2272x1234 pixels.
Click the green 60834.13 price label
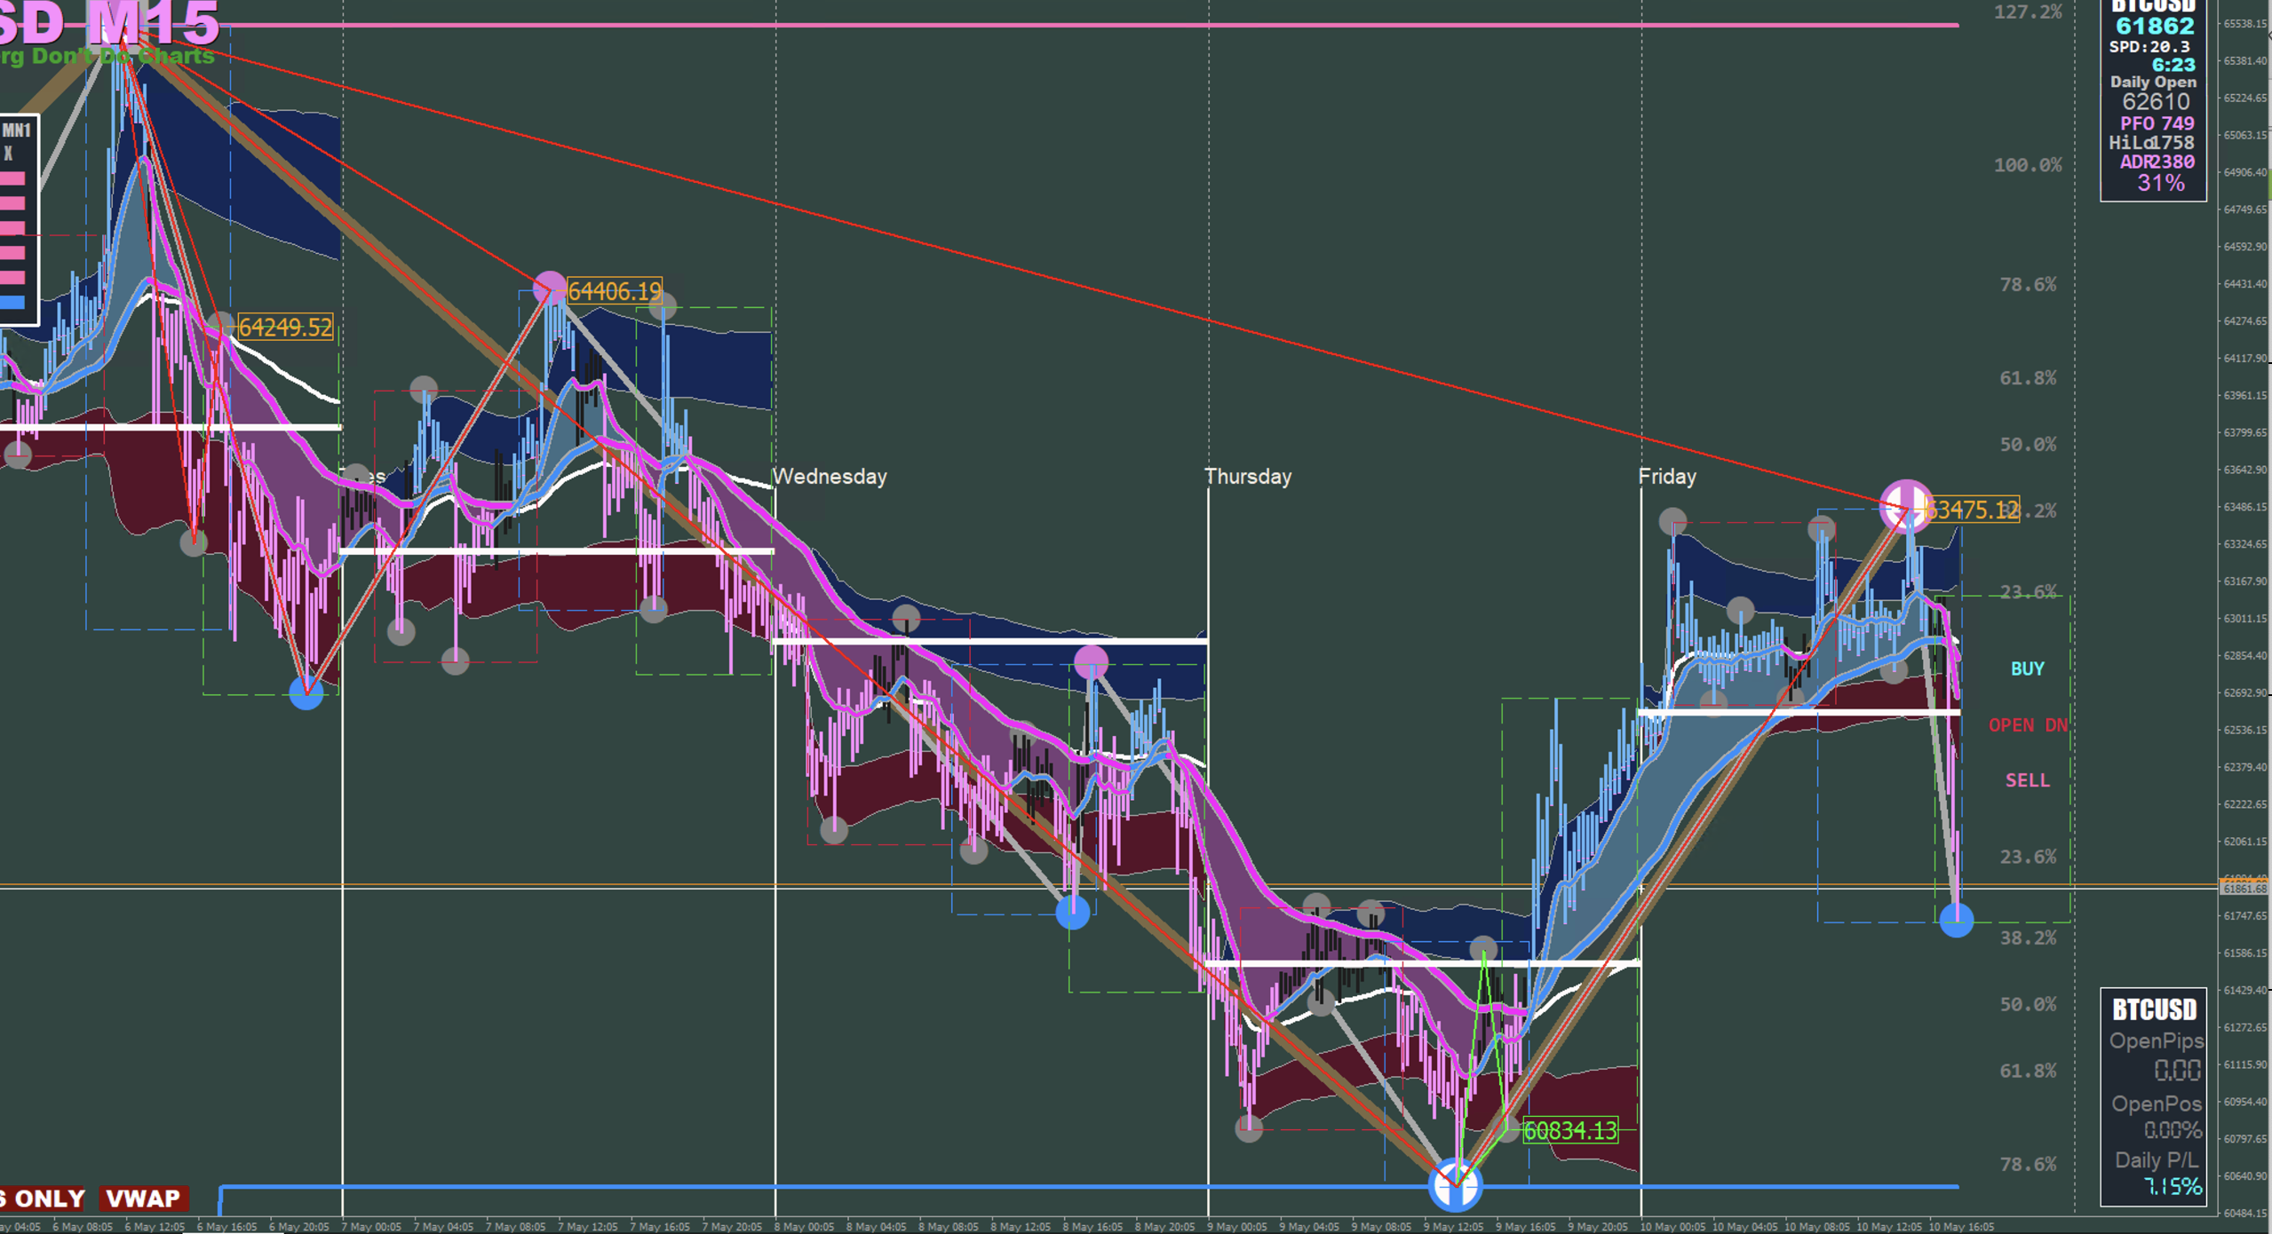point(1569,1130)
